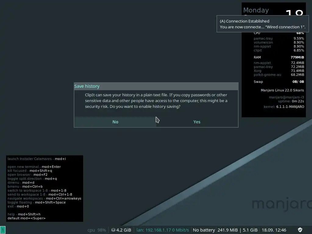312x234 pixels.
Task: Click the dmenu mod+d shortcut line
Action: pos(21,183)
